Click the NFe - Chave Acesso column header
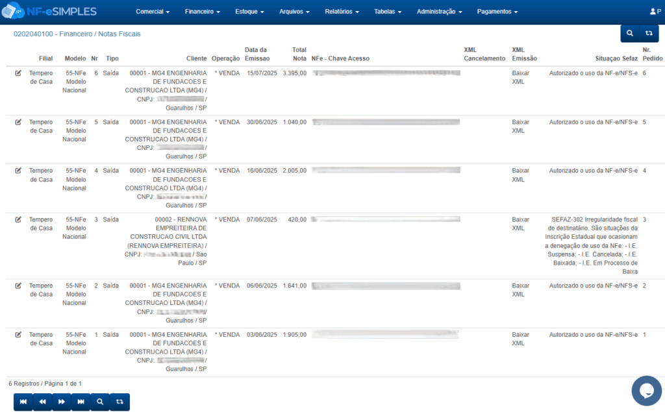This screenshot has width=665, height=412. 340,58
